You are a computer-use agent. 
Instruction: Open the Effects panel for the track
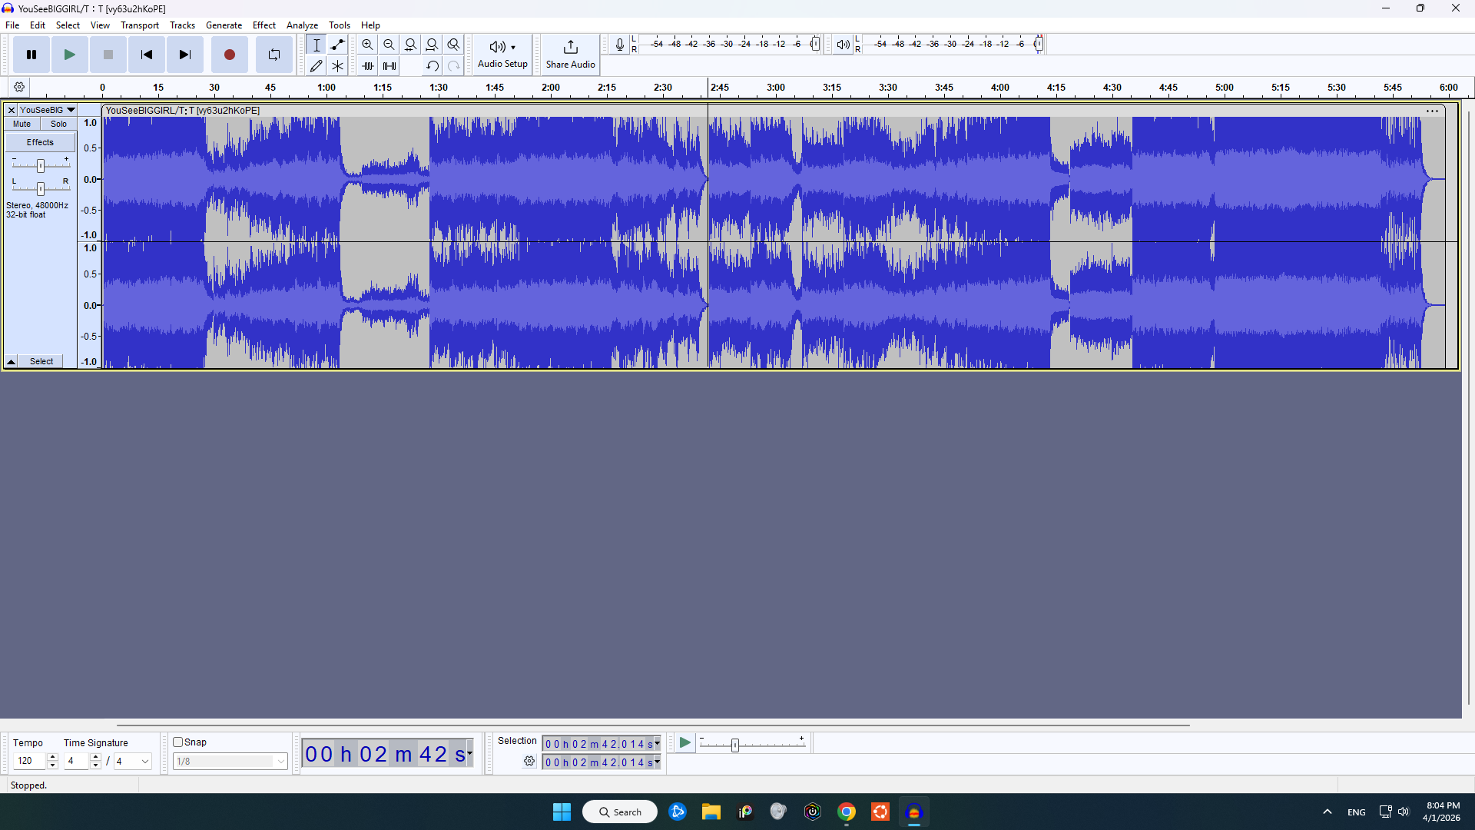tap(39, 141)
